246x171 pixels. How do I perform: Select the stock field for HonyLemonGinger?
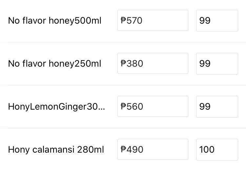point(217,107)
